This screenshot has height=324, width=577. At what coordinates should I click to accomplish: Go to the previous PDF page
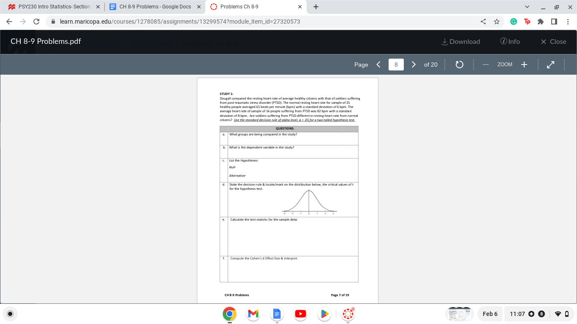[378, 64]
